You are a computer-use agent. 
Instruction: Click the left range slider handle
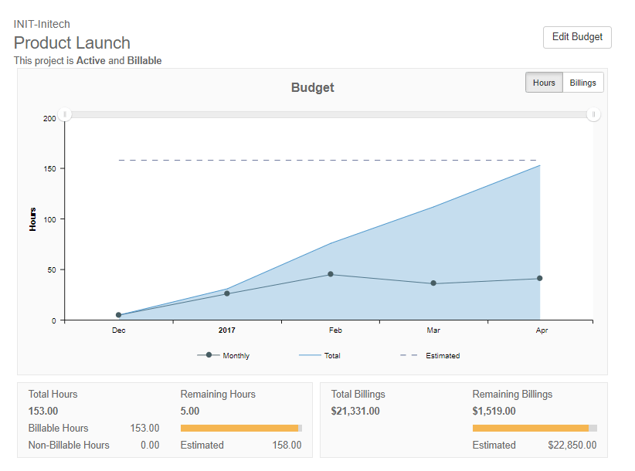[65, 114]
